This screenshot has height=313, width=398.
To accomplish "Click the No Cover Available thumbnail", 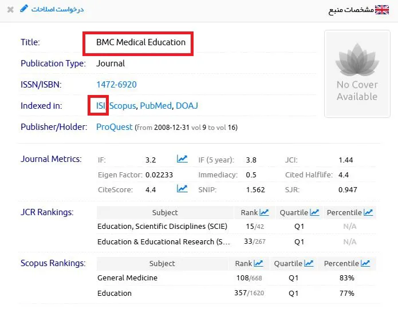I will pyautogui.click(x=357, y=74).
